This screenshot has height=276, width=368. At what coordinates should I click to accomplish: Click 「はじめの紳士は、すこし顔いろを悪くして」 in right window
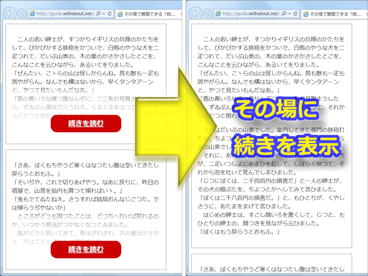[x=274, y=214]
